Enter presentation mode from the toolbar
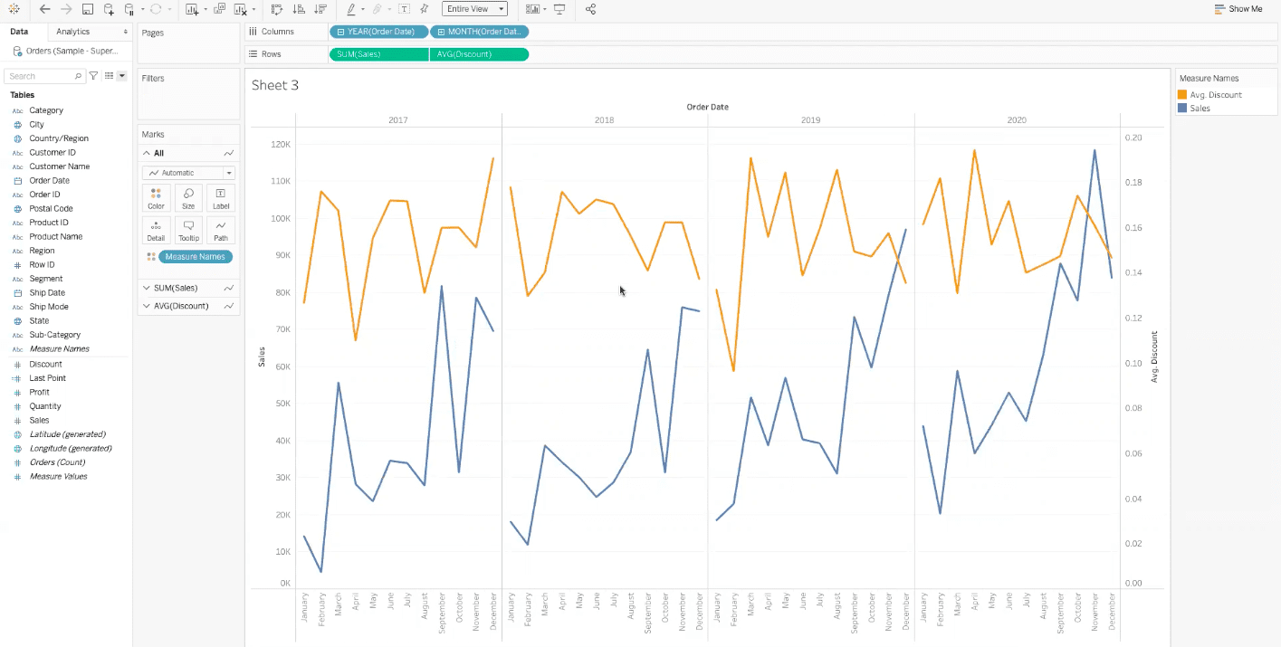 559,9
